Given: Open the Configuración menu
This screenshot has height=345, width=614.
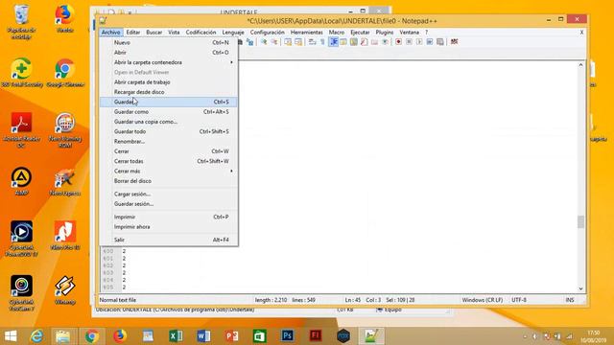Looking at the screenshot, I should coord(268,32).
